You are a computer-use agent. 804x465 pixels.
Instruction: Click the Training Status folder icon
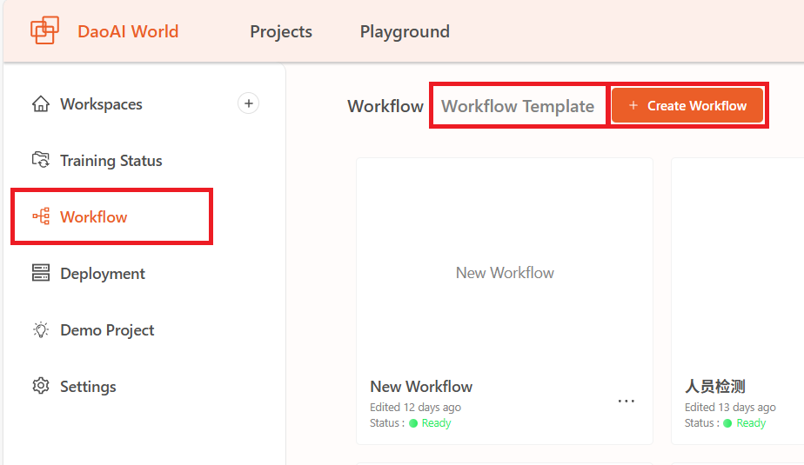click(41, 160)
